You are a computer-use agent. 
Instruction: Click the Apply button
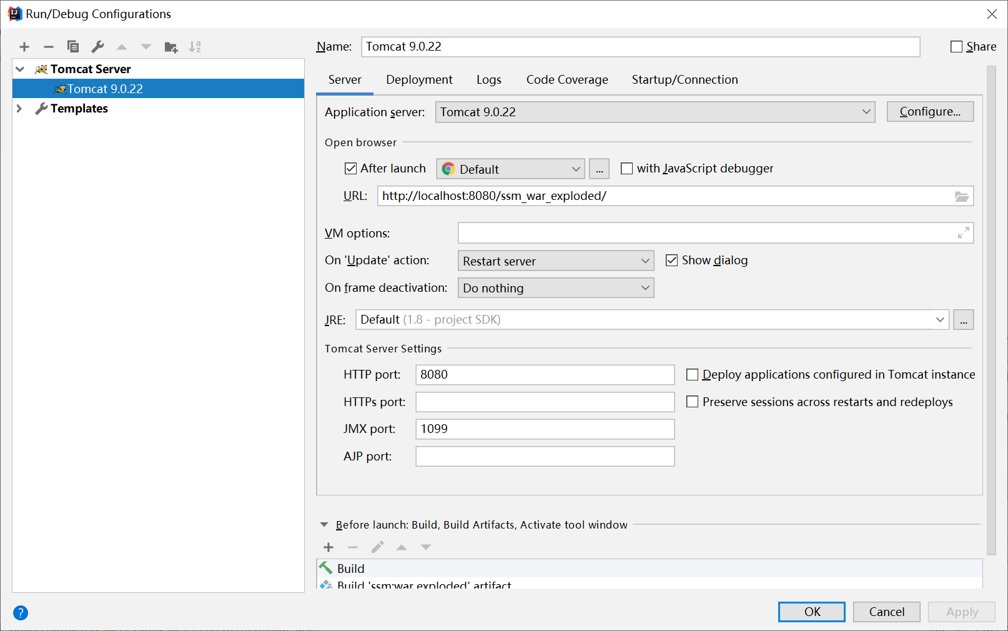(962, 612)
